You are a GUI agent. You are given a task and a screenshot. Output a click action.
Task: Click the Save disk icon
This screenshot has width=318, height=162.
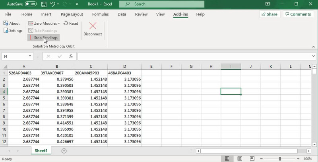44,4
